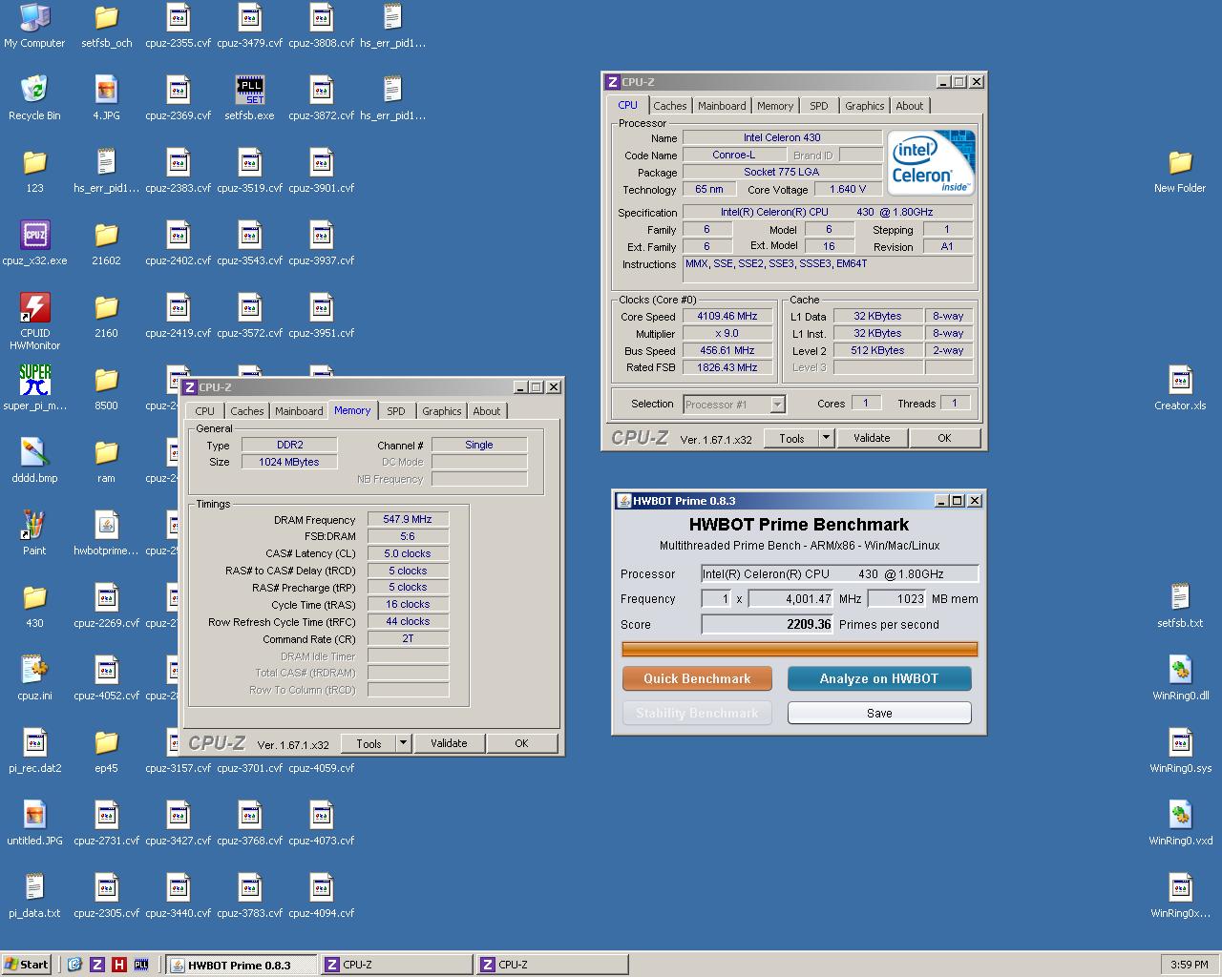Screen dimensions: 1222x977
Task: Click HWMonitor quick launch icon in taskbar
Action: [x=118, y=965]
